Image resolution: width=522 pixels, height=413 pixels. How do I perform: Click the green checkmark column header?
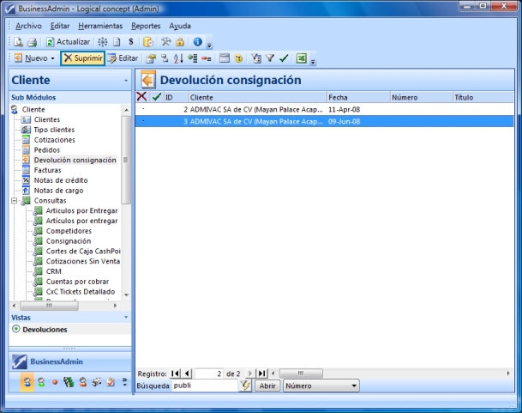[156, 97]
